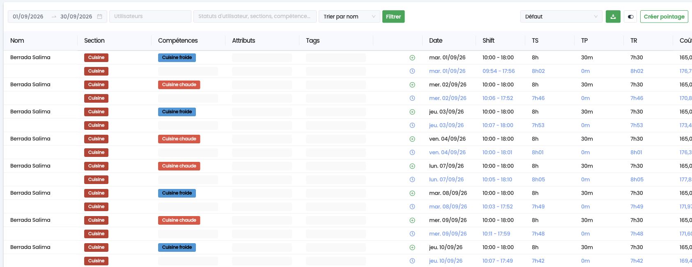Click Cuisine chaude tag on mer. 02/09/26 row
The height and width of the screenshot is (267, 692).
click(179, 85)
